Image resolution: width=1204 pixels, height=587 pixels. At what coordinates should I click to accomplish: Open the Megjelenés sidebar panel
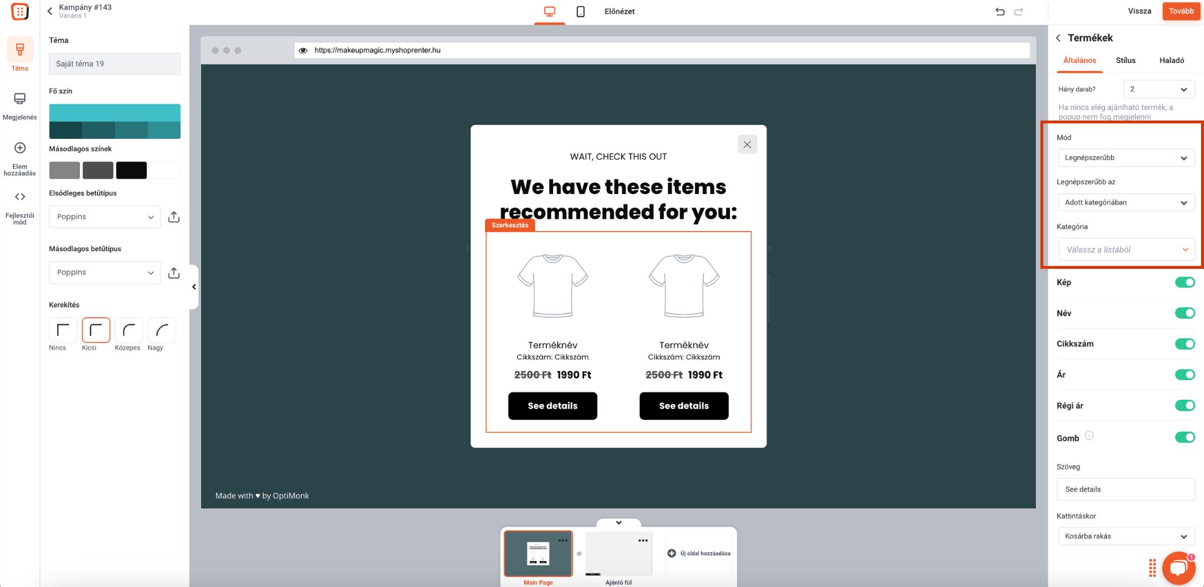click(x=20, y=106)
